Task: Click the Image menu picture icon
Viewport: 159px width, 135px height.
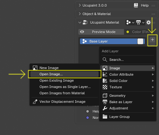Action: (x=105, y=68)
